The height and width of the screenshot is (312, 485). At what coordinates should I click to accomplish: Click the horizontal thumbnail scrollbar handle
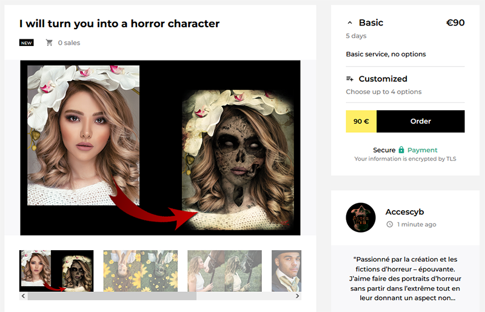click(112, 296)
